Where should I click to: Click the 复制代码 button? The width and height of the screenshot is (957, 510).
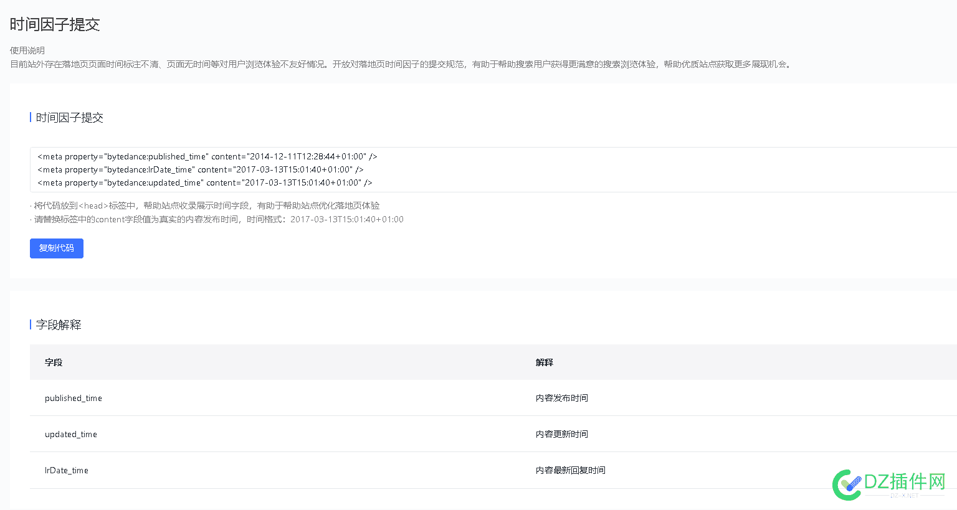tap(57, 248)
